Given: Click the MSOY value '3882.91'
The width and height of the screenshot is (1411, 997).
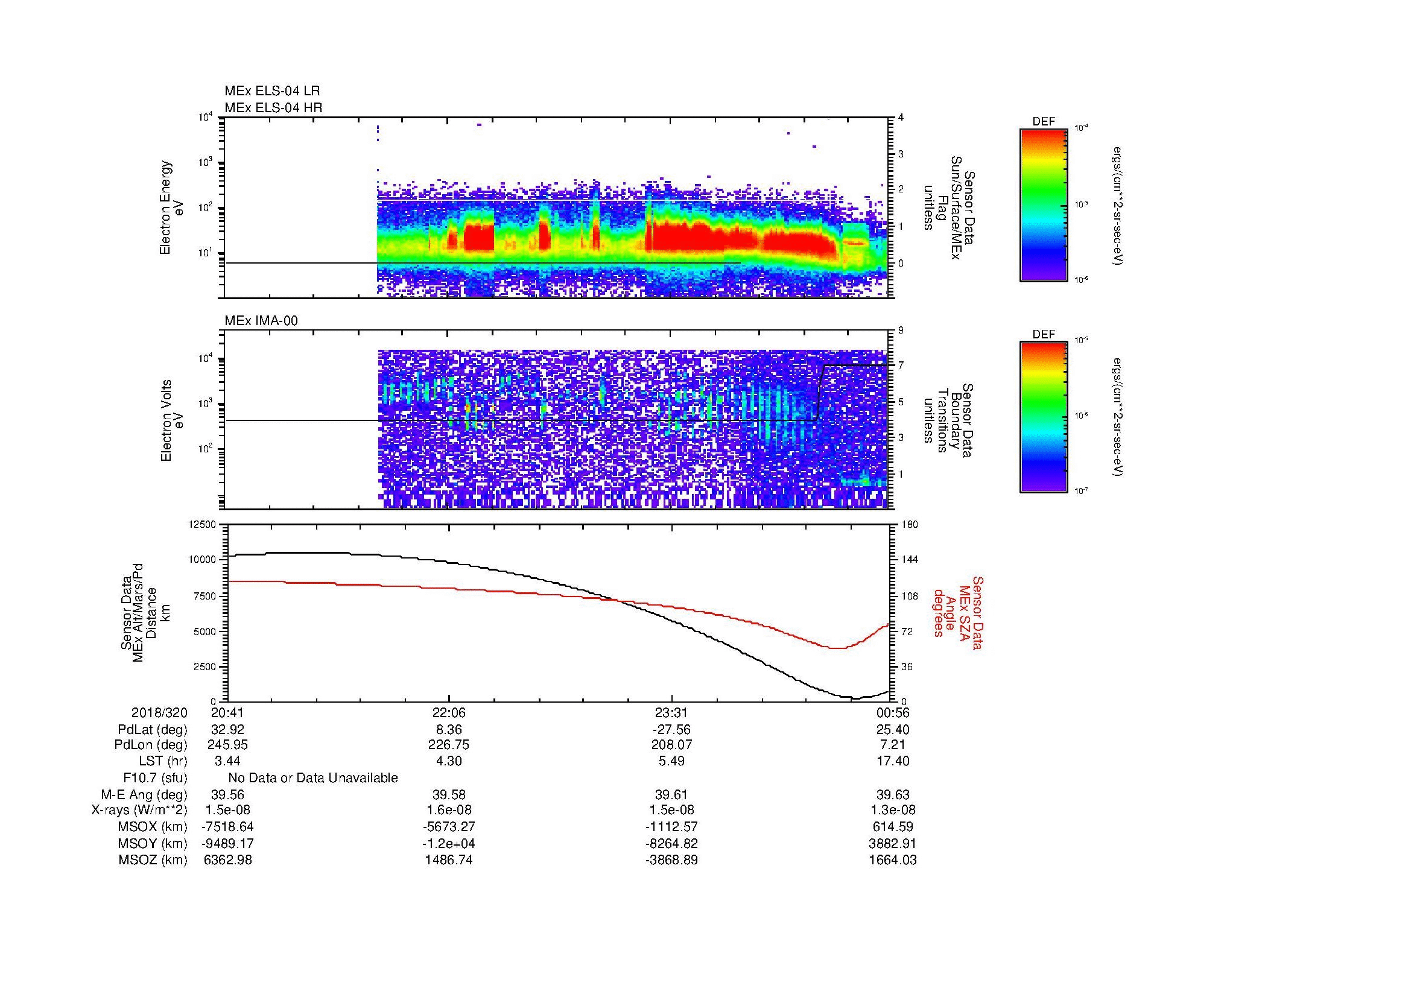Looking at the screenshot, I should pyautogui.click(x=893, y=844).
